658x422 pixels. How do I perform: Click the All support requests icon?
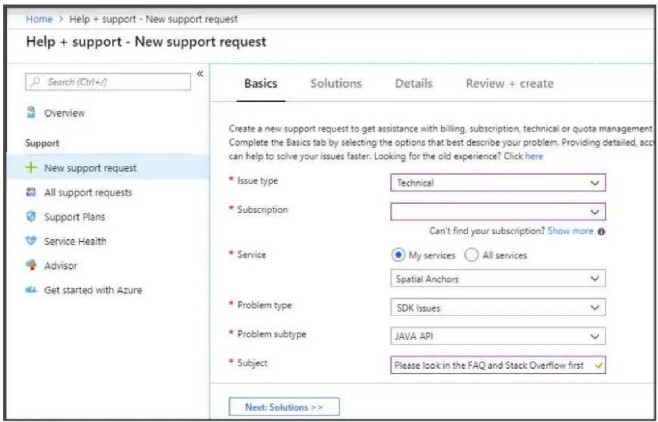coord(31,192)
